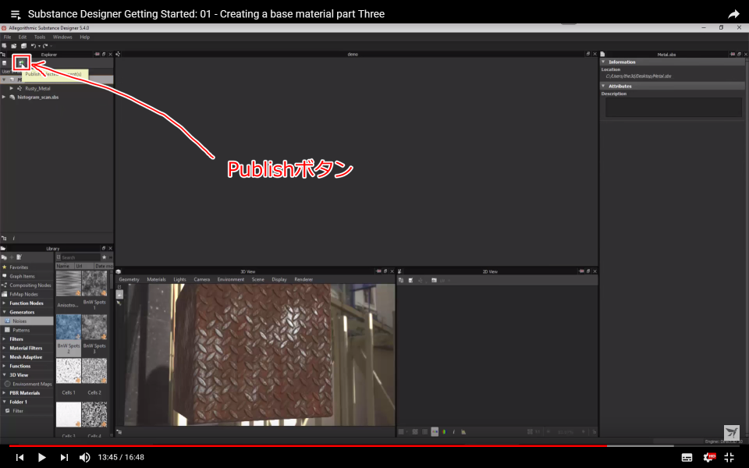The image size is (749, 468).
Task: Open the Tools menu
Action: coord(40,37)
